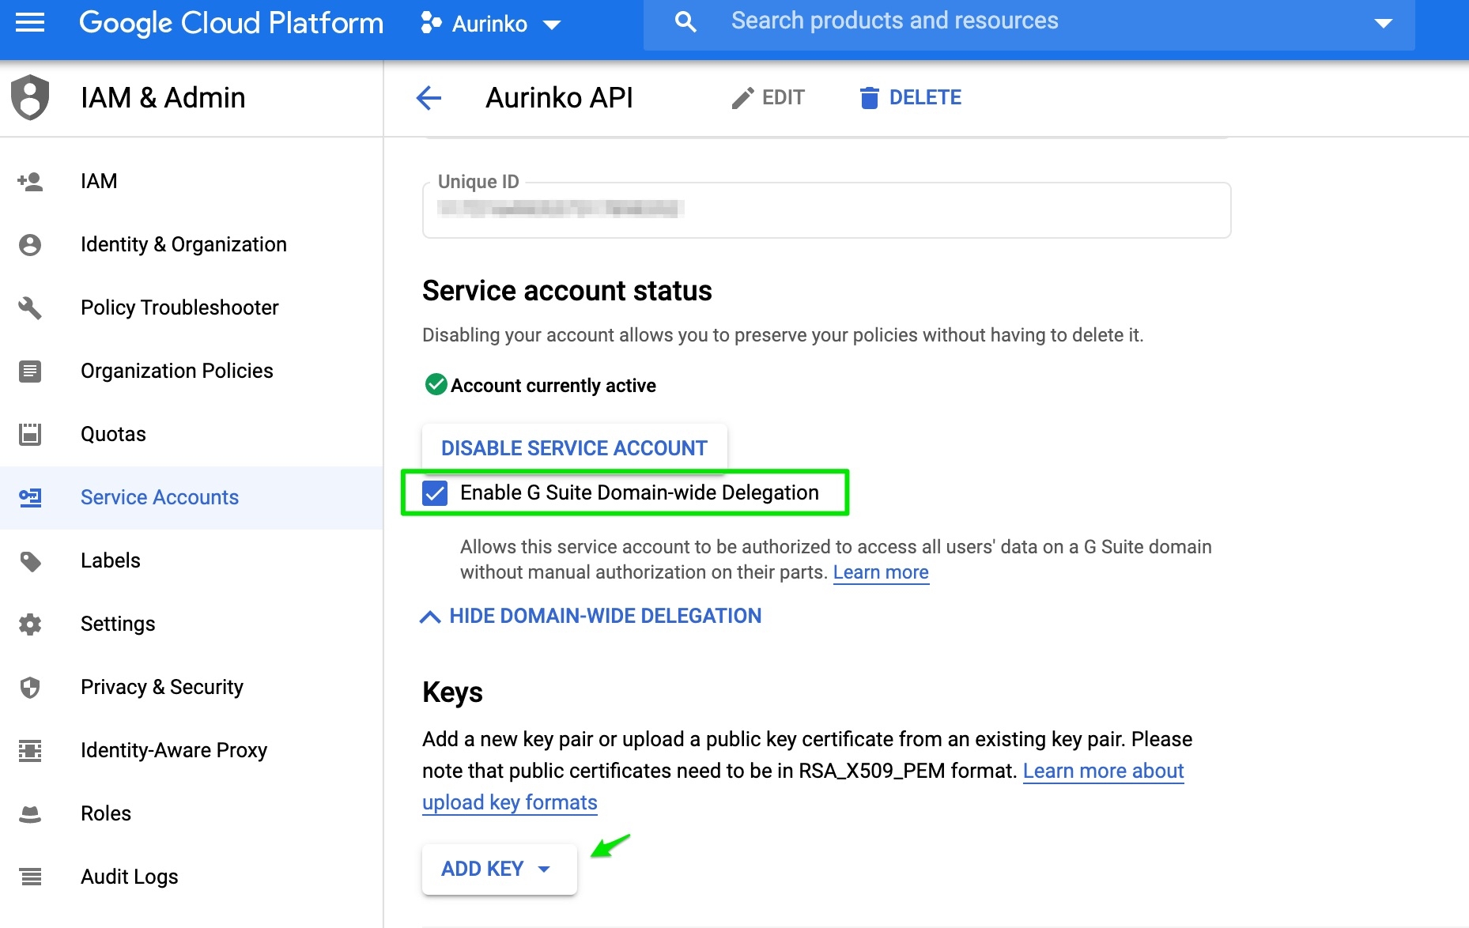The height and width of the screenshot is (928, 1469).
Task: Click the Service account status heading
Action: click(x=567, y=291)
